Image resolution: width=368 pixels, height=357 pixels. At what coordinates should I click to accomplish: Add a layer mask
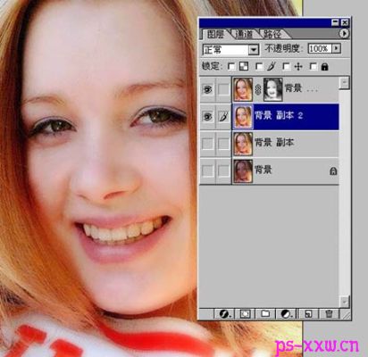(x=245, y=314)
